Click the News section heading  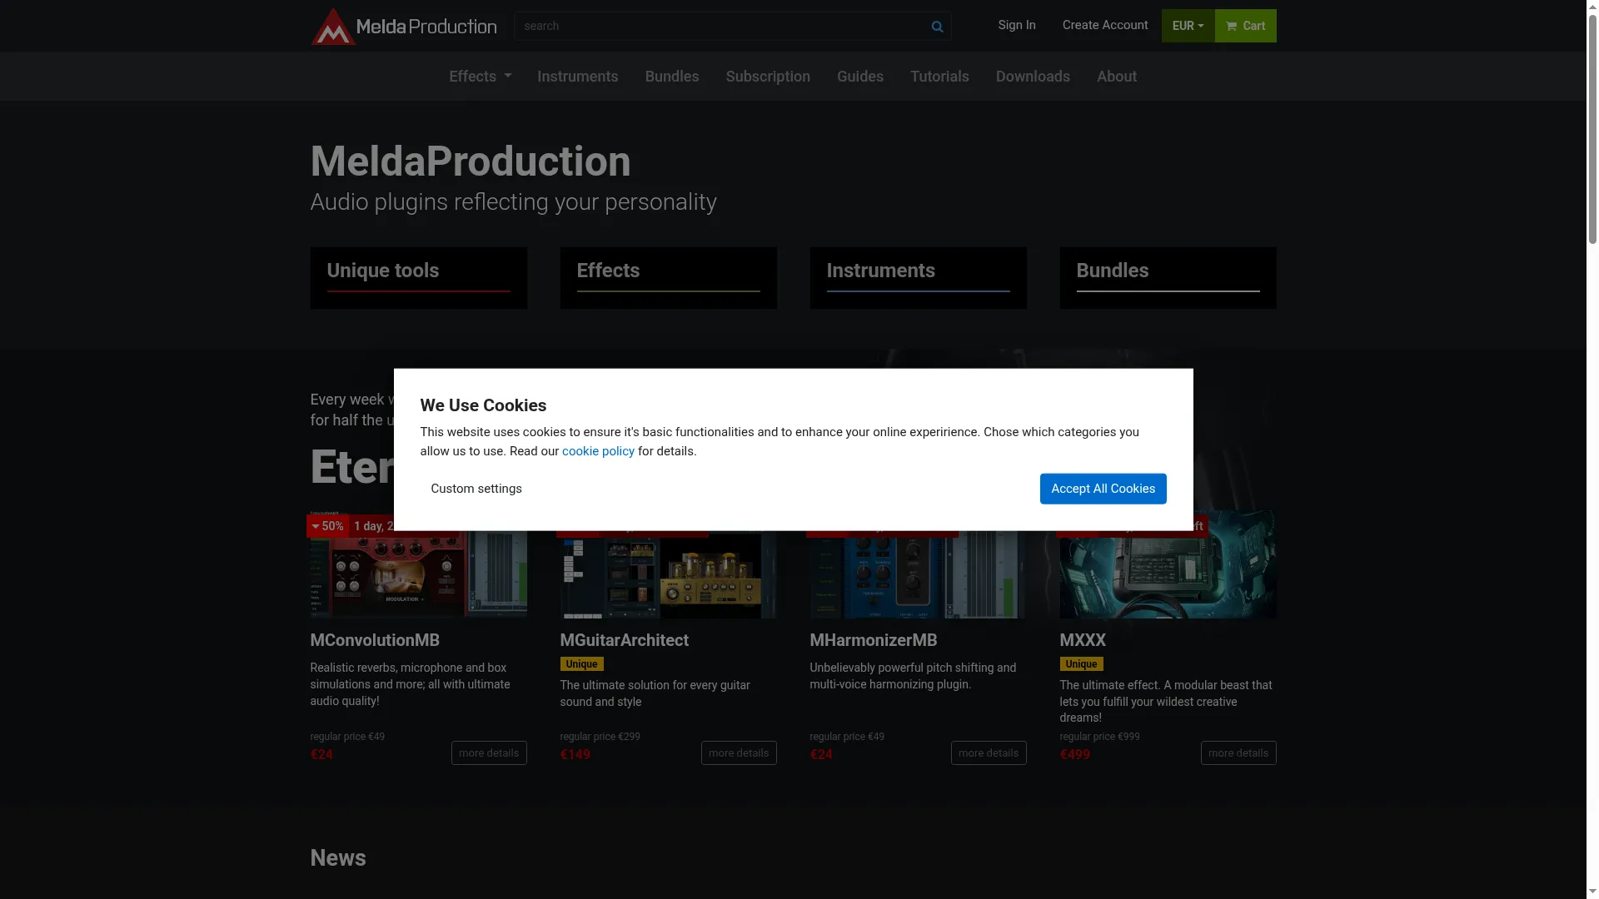point(337,858)
